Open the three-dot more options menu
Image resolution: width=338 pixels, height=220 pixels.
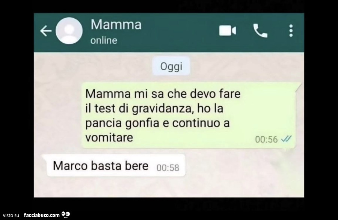tap(291, 31)
